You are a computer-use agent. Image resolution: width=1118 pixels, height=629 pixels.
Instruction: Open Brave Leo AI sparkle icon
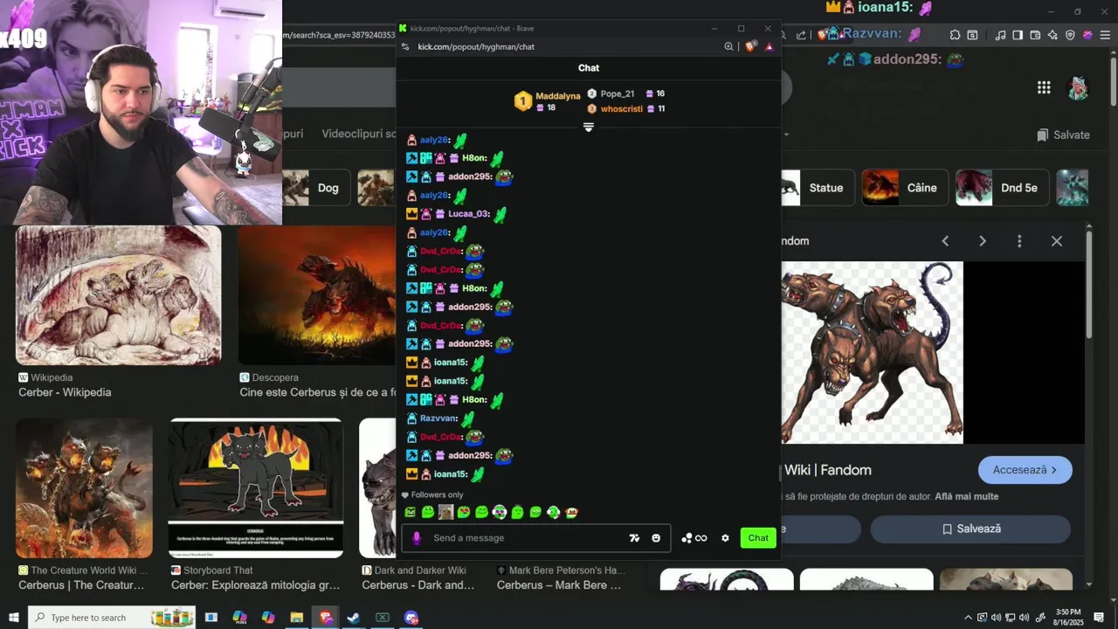click(x=1052, y=35)
